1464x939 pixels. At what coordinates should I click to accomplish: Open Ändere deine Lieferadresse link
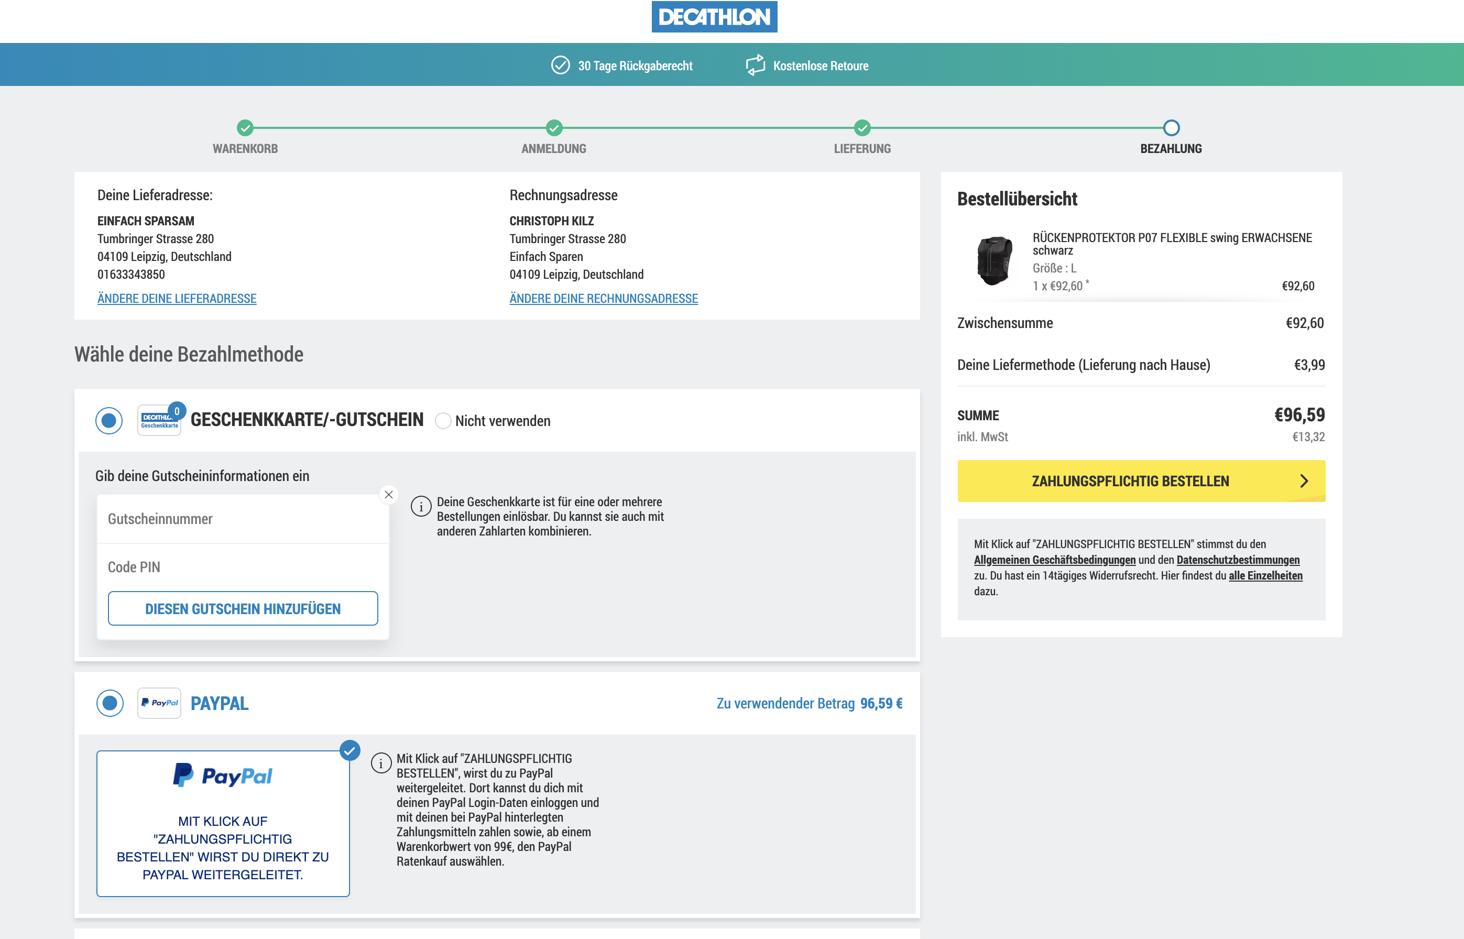177,299
